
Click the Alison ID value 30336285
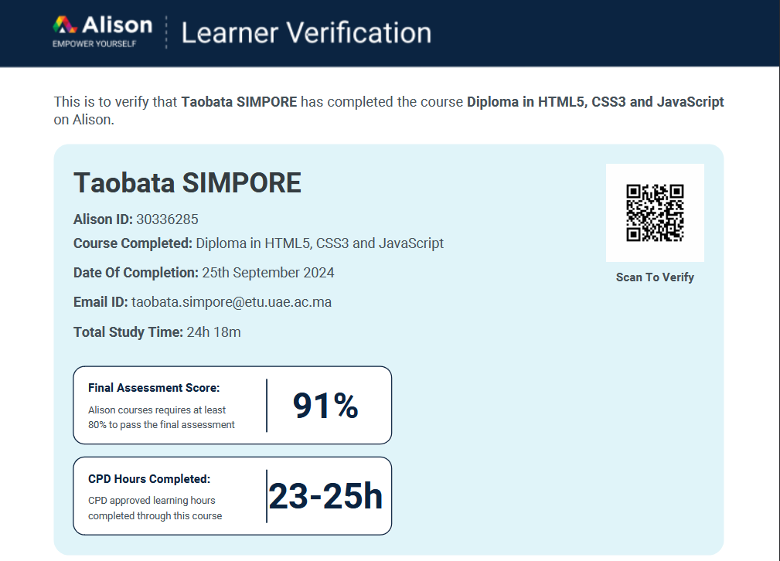(167, 219)
